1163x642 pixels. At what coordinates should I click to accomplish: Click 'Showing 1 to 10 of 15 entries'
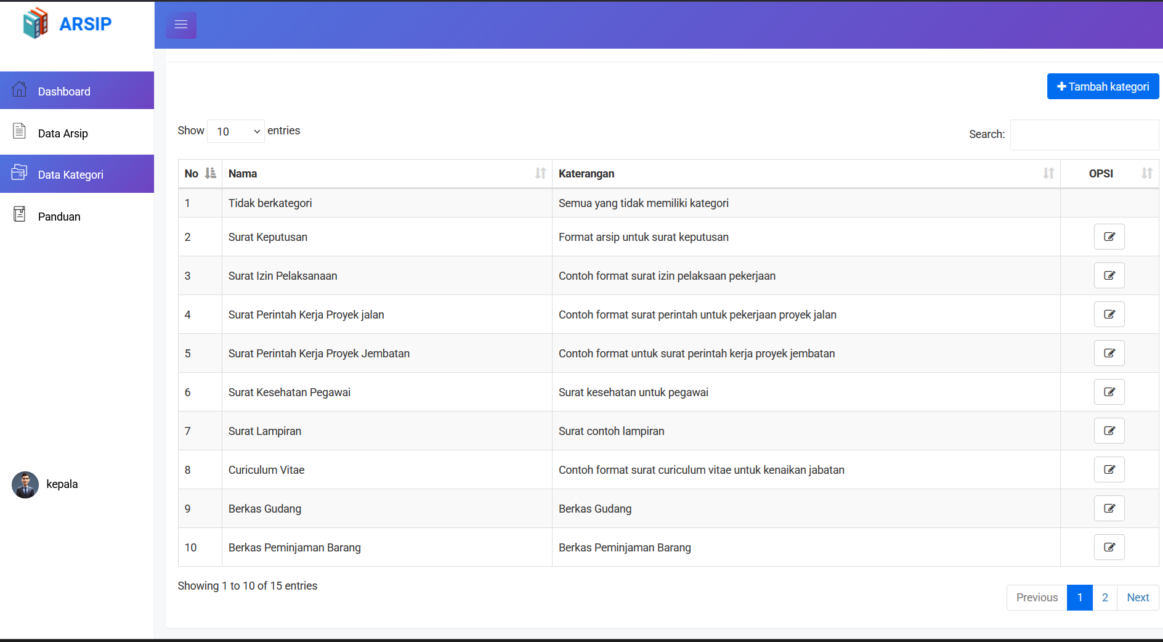coord(248,586)
